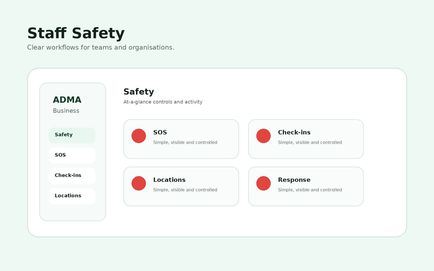Click the Business label under ADMA
This screenshot has height=271, width=434.
[x=66, y=111]
